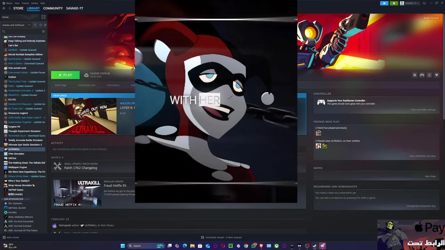Open Discord from the taskbar

click(323, 246)
